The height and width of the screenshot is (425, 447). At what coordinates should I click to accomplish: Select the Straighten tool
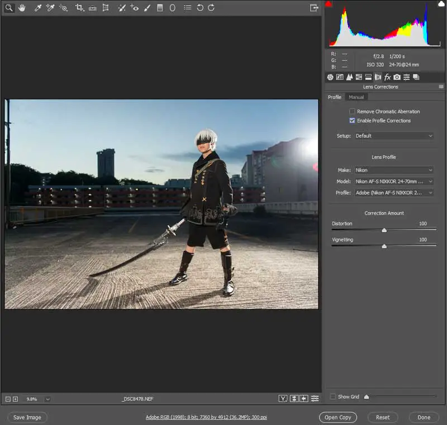92,8
